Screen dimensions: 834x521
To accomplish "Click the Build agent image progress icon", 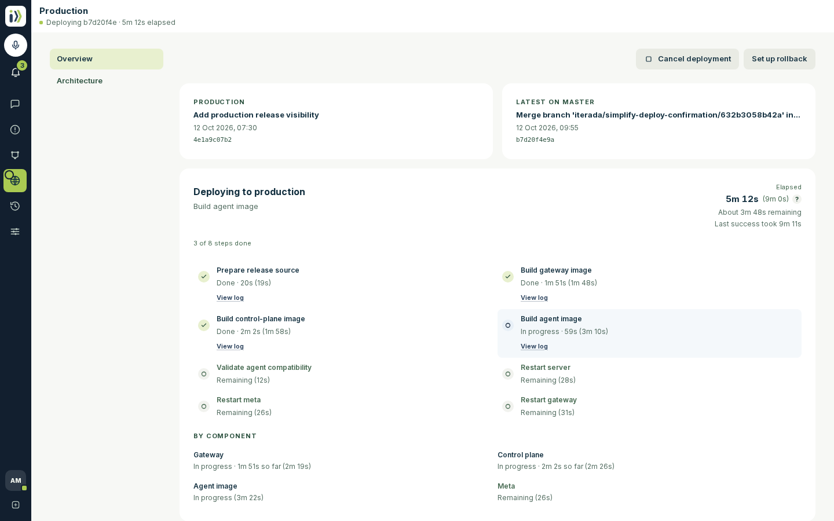I will pyautogui.click(x=508, y=325).
